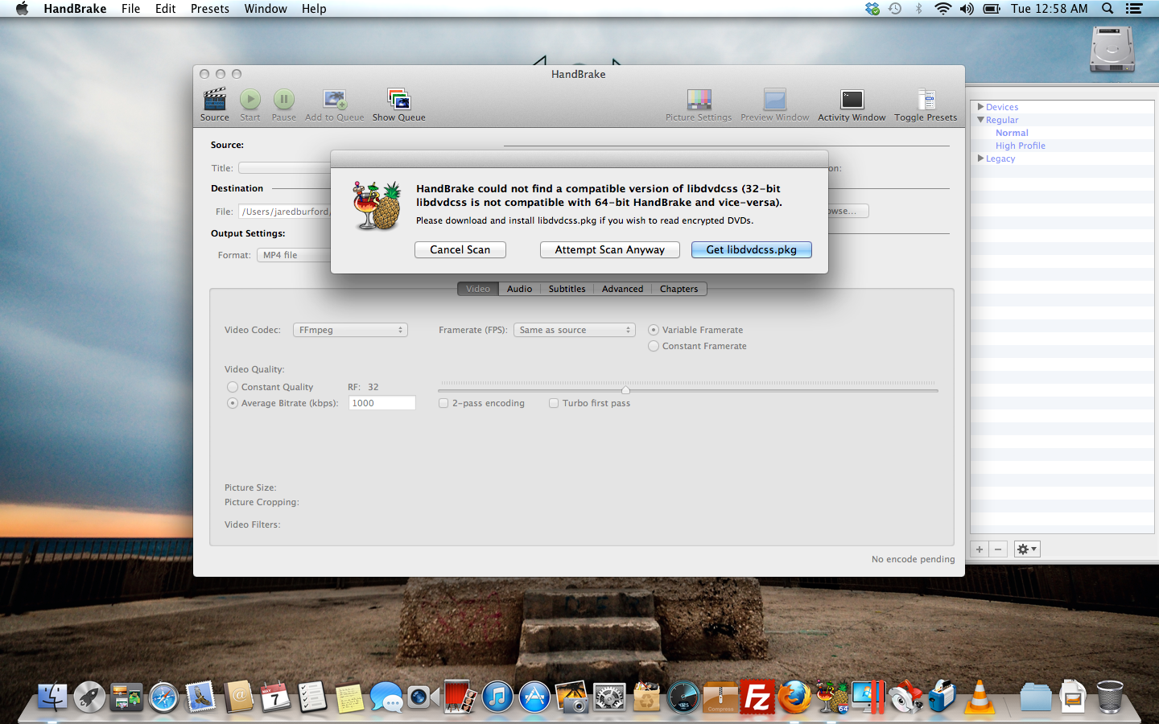This screenshot has width=1159, height=724.
Task: Open the Wi-Fi status menu
Action: point(942,8)
